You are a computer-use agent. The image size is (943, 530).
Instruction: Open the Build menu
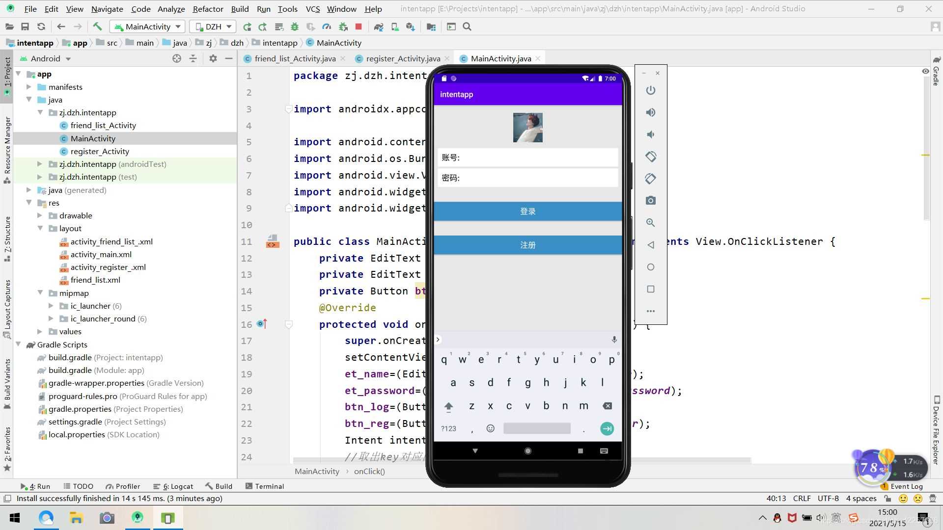click(240, 8)
